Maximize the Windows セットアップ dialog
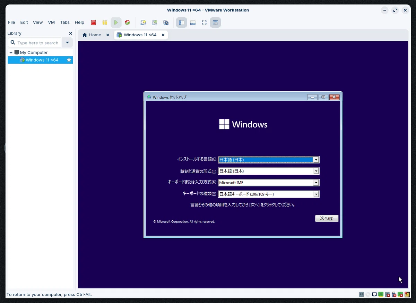The width and height of the screenshot is (416, 303). click(323, 97)
